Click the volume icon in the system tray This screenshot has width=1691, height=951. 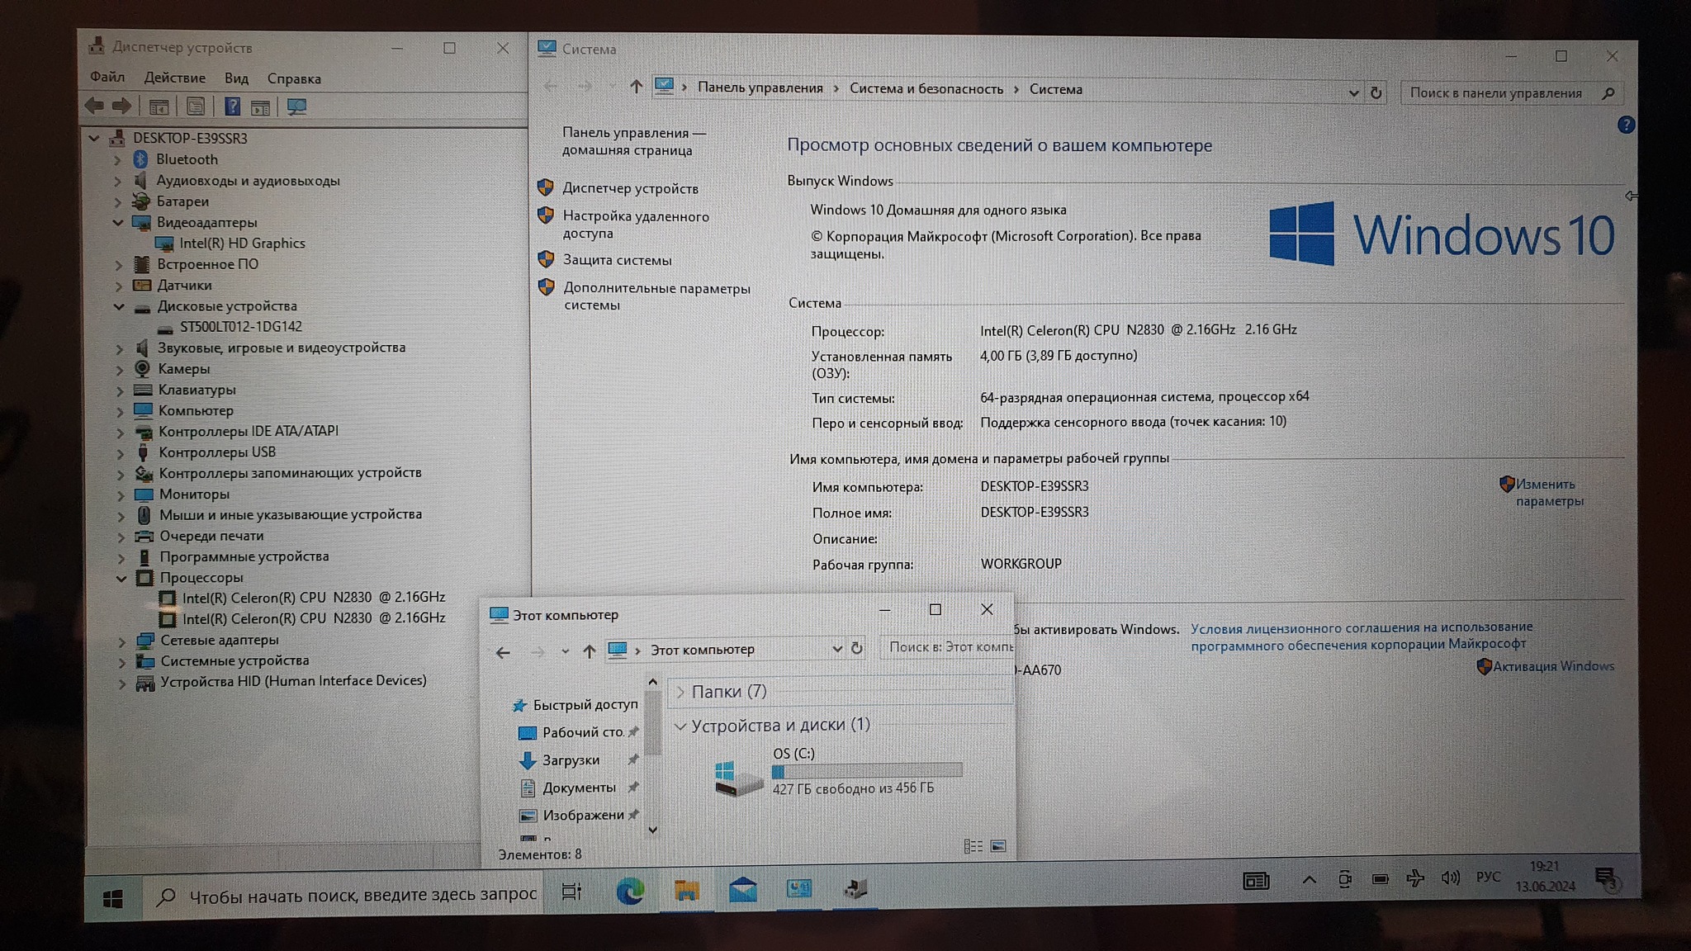tap(1450, 878)
